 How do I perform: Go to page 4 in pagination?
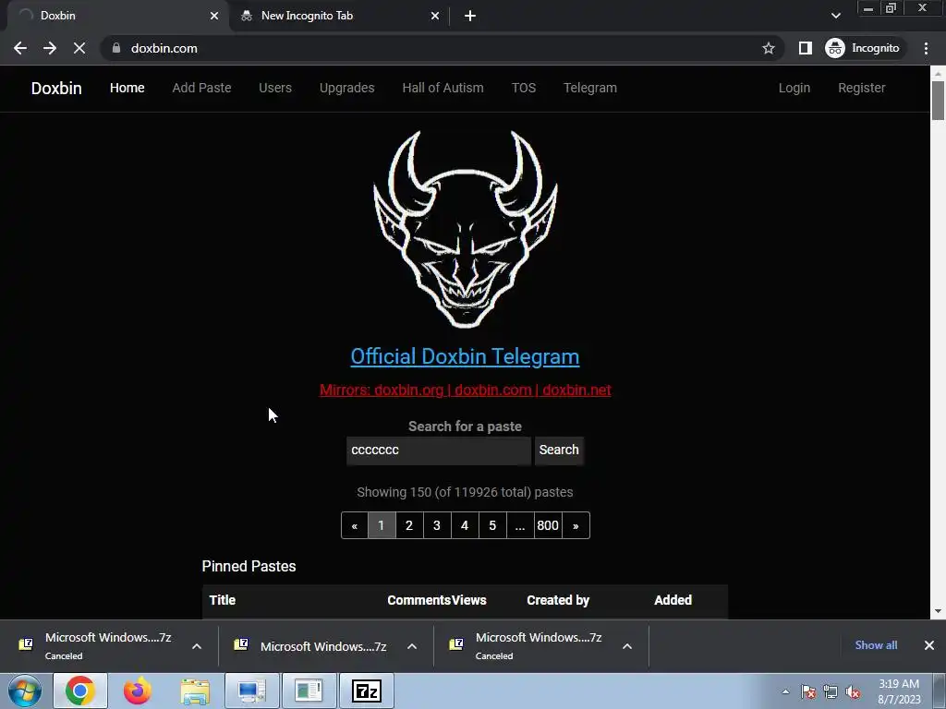[x=465, y=525]
